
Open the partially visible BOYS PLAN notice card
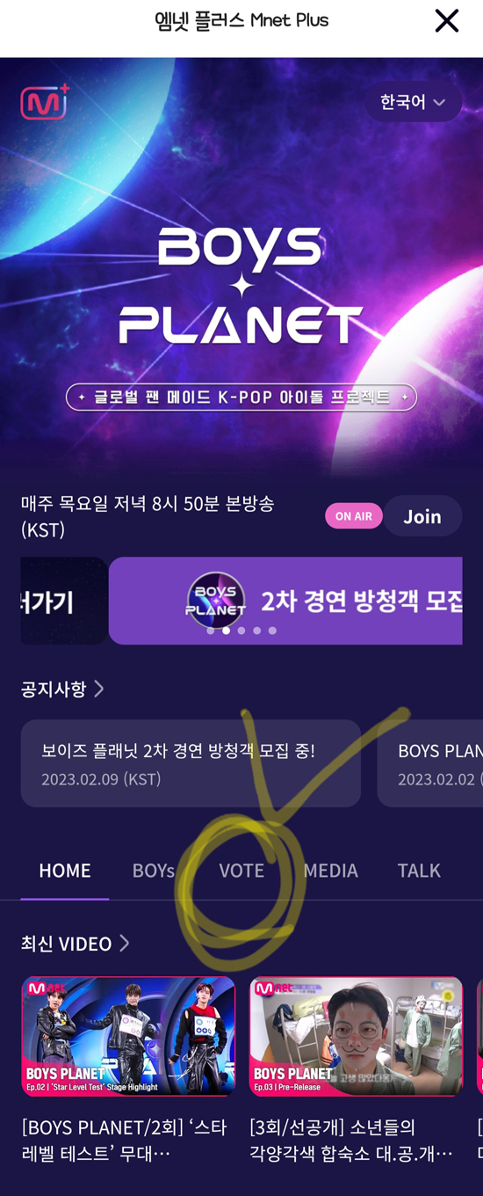[430, 763]
